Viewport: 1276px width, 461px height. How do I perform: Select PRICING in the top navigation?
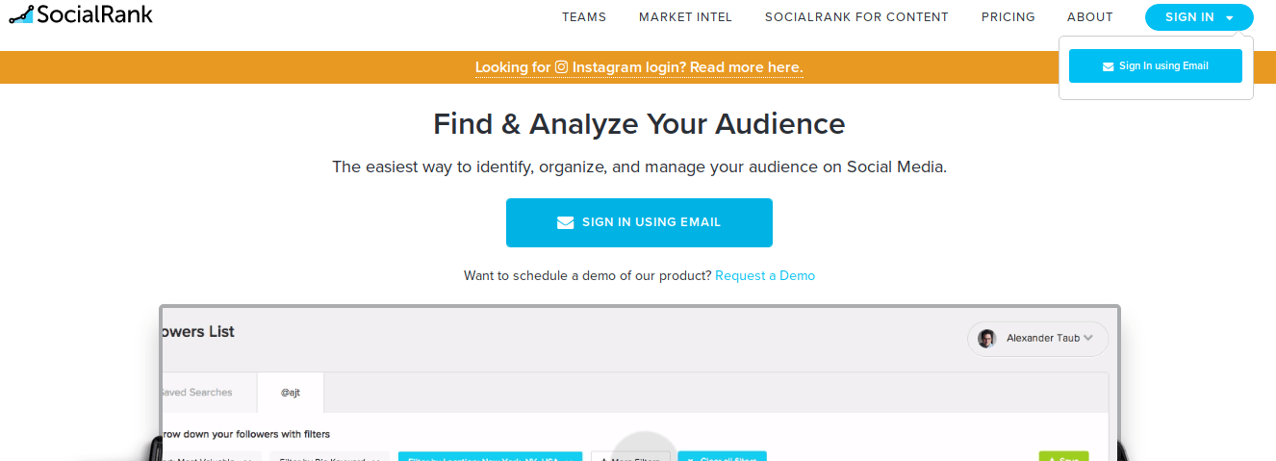(x=1008, y=16)
